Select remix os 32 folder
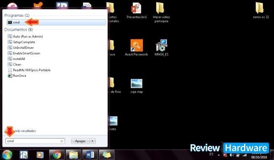This screenshot has width=274, height=160. point(261,10)
